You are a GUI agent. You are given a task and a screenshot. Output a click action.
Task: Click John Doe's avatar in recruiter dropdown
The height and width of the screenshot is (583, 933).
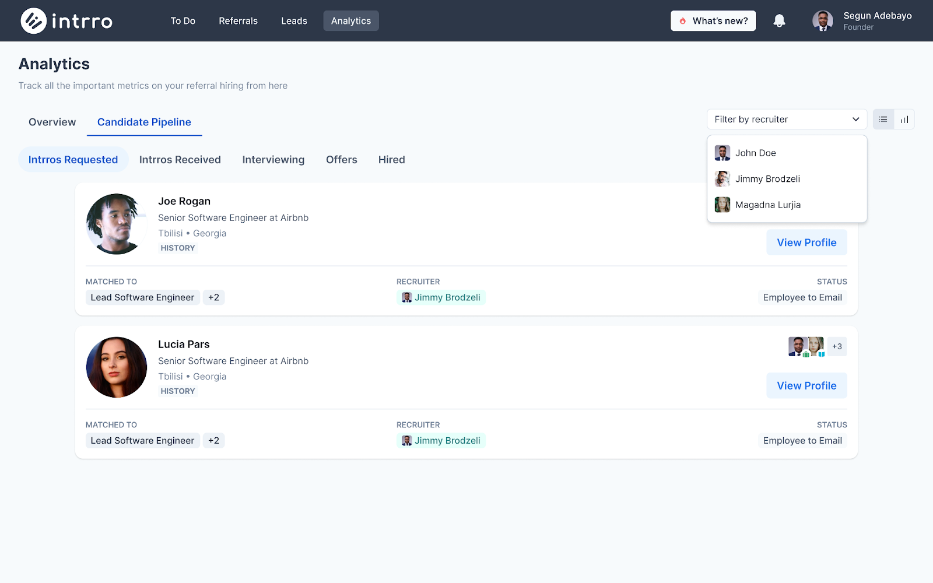pyautogui.click(x=722, y=153)
